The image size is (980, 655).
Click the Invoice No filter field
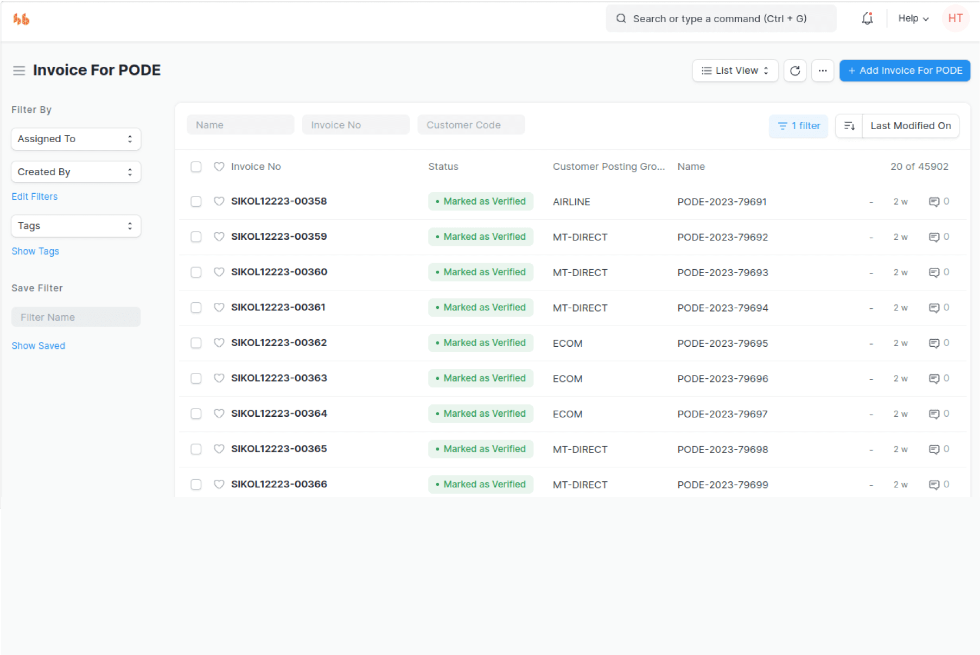point(355,125)
